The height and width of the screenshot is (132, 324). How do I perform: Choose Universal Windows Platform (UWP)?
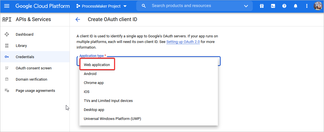149,119
